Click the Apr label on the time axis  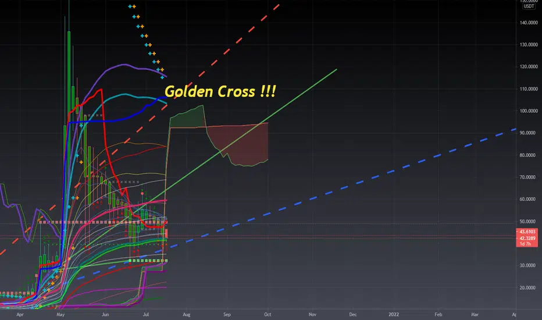(x=20, y=314)
